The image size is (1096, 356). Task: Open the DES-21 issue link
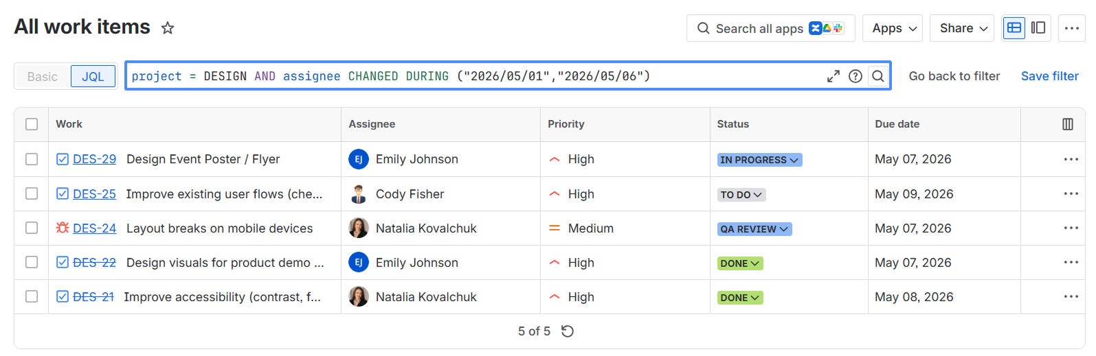93,297
